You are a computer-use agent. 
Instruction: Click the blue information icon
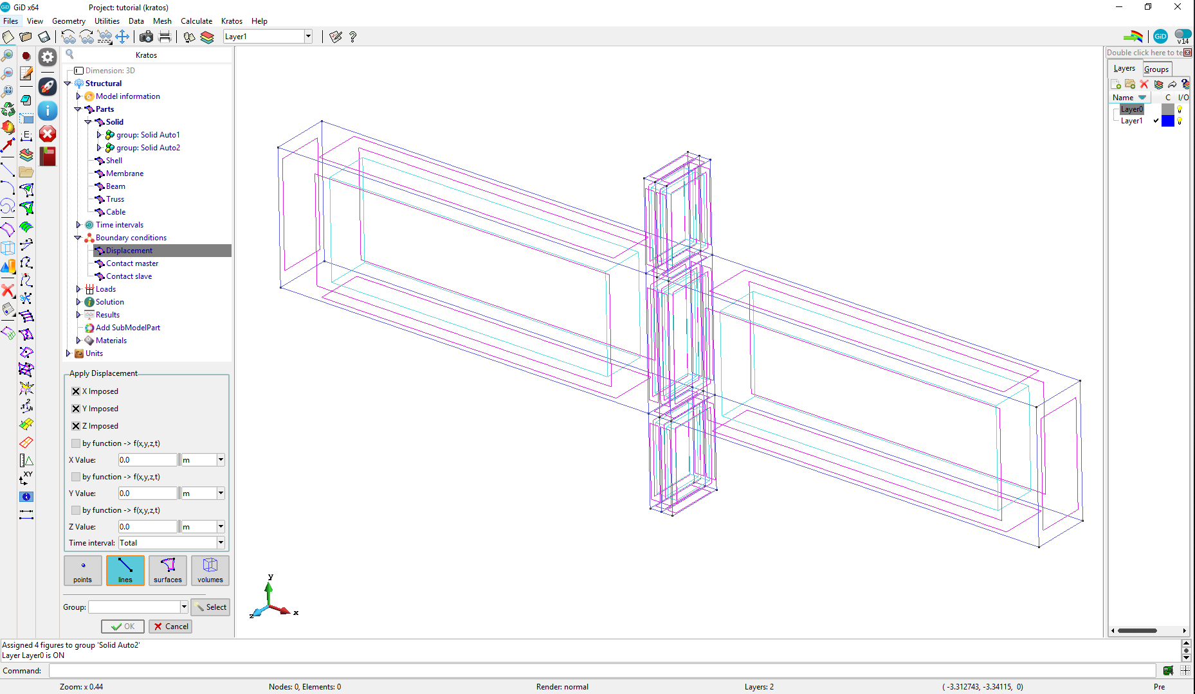click(x=48, y=111)
